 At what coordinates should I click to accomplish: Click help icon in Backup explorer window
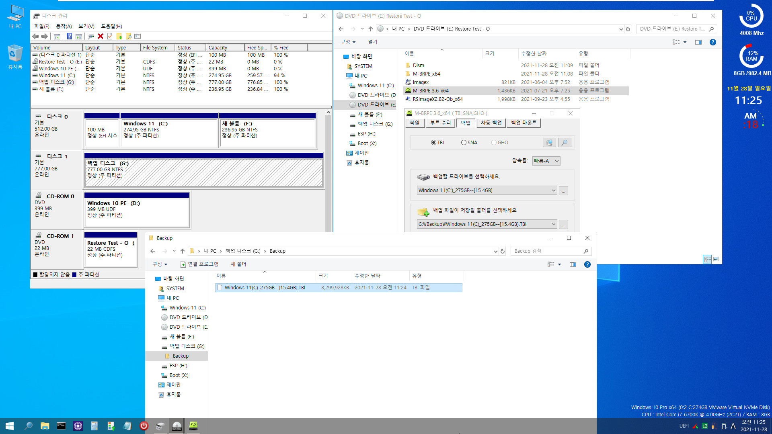coord(587,264)
